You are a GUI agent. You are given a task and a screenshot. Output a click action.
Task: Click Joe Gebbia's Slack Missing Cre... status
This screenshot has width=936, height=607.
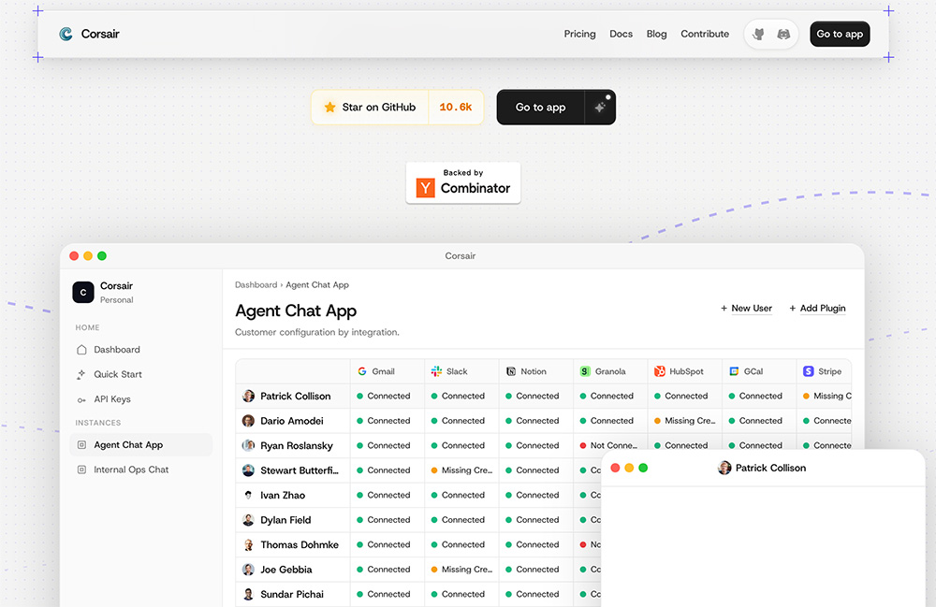[461, 570]
